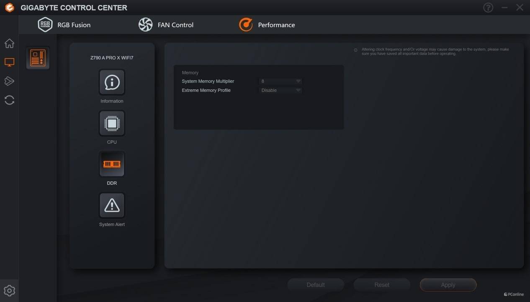
Task: Click the motherboard device thumbnail
Action: (38, 58)
